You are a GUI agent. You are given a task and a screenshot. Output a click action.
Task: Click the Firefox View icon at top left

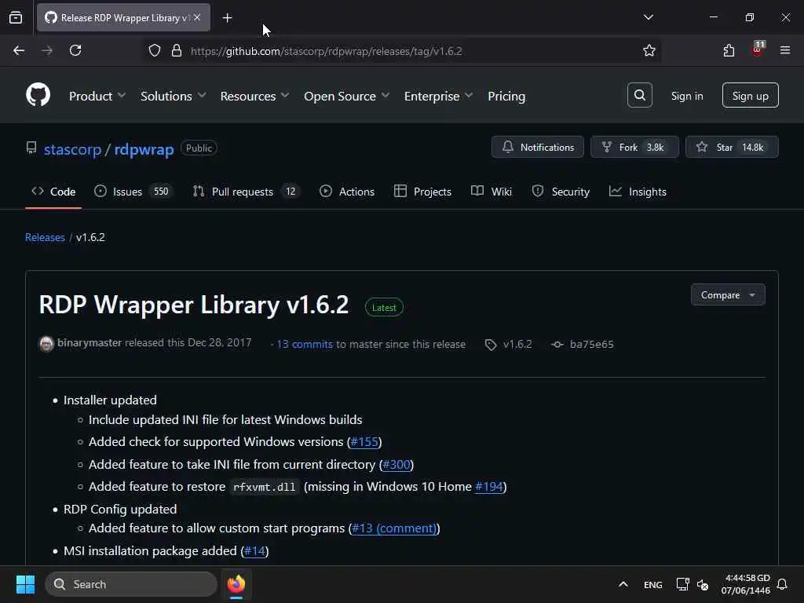tap(16, 17)
